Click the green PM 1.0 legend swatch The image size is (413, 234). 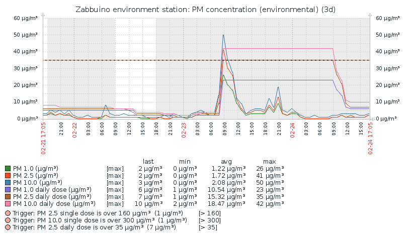coord(8,169)
